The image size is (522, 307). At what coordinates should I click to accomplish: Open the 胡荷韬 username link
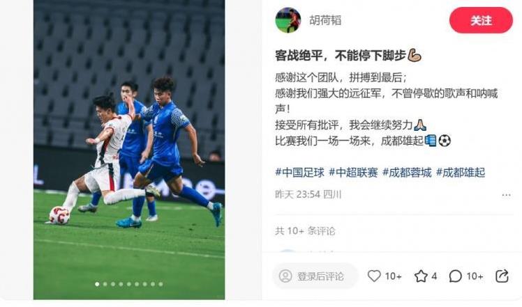(325, 20)
